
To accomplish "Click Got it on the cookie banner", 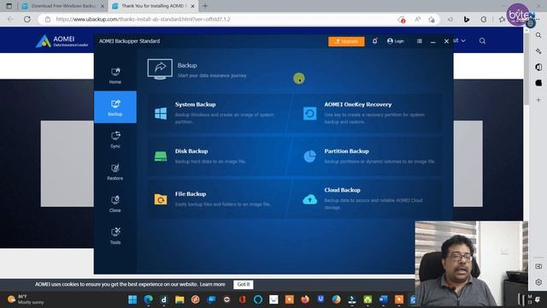I will (243, 284).
